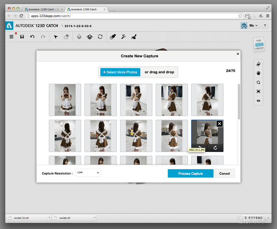Switch to first Autodesk 123D Catch tab
Viewport: 277px width, 229px height.
coord(43,9)
